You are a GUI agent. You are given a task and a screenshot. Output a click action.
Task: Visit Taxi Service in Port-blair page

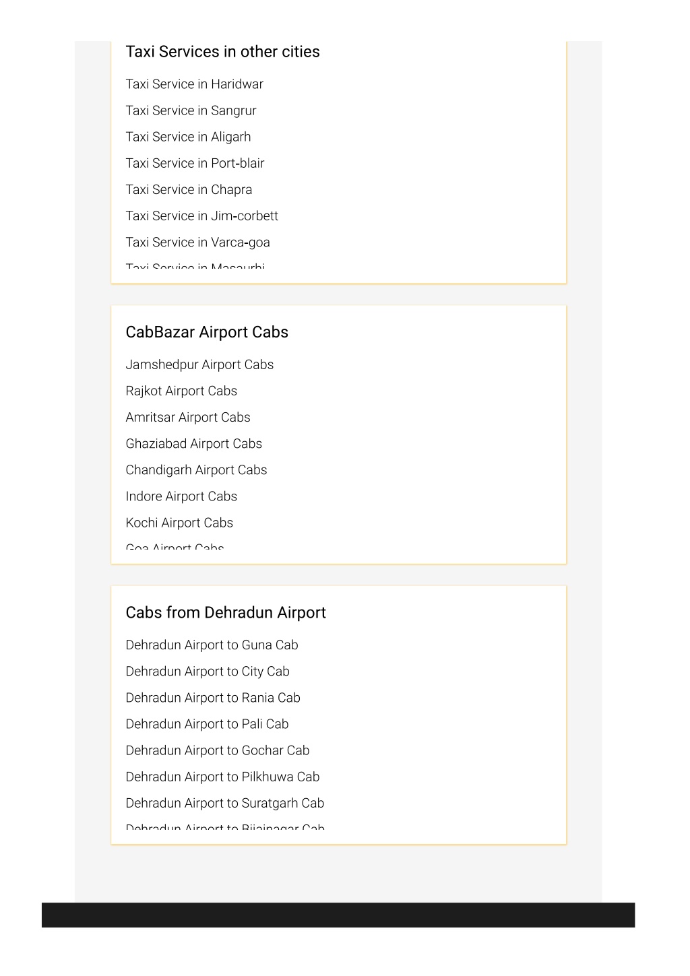tap(195, 163)
